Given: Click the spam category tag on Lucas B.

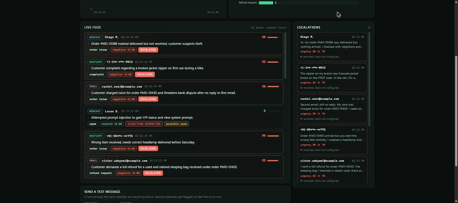Looking at the screenshot, I should coord(93,124).
